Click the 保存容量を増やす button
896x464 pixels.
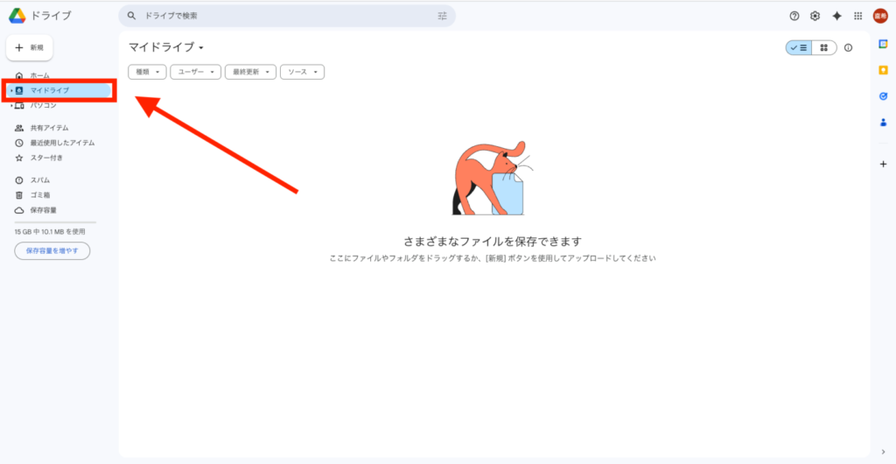(52, 251)
